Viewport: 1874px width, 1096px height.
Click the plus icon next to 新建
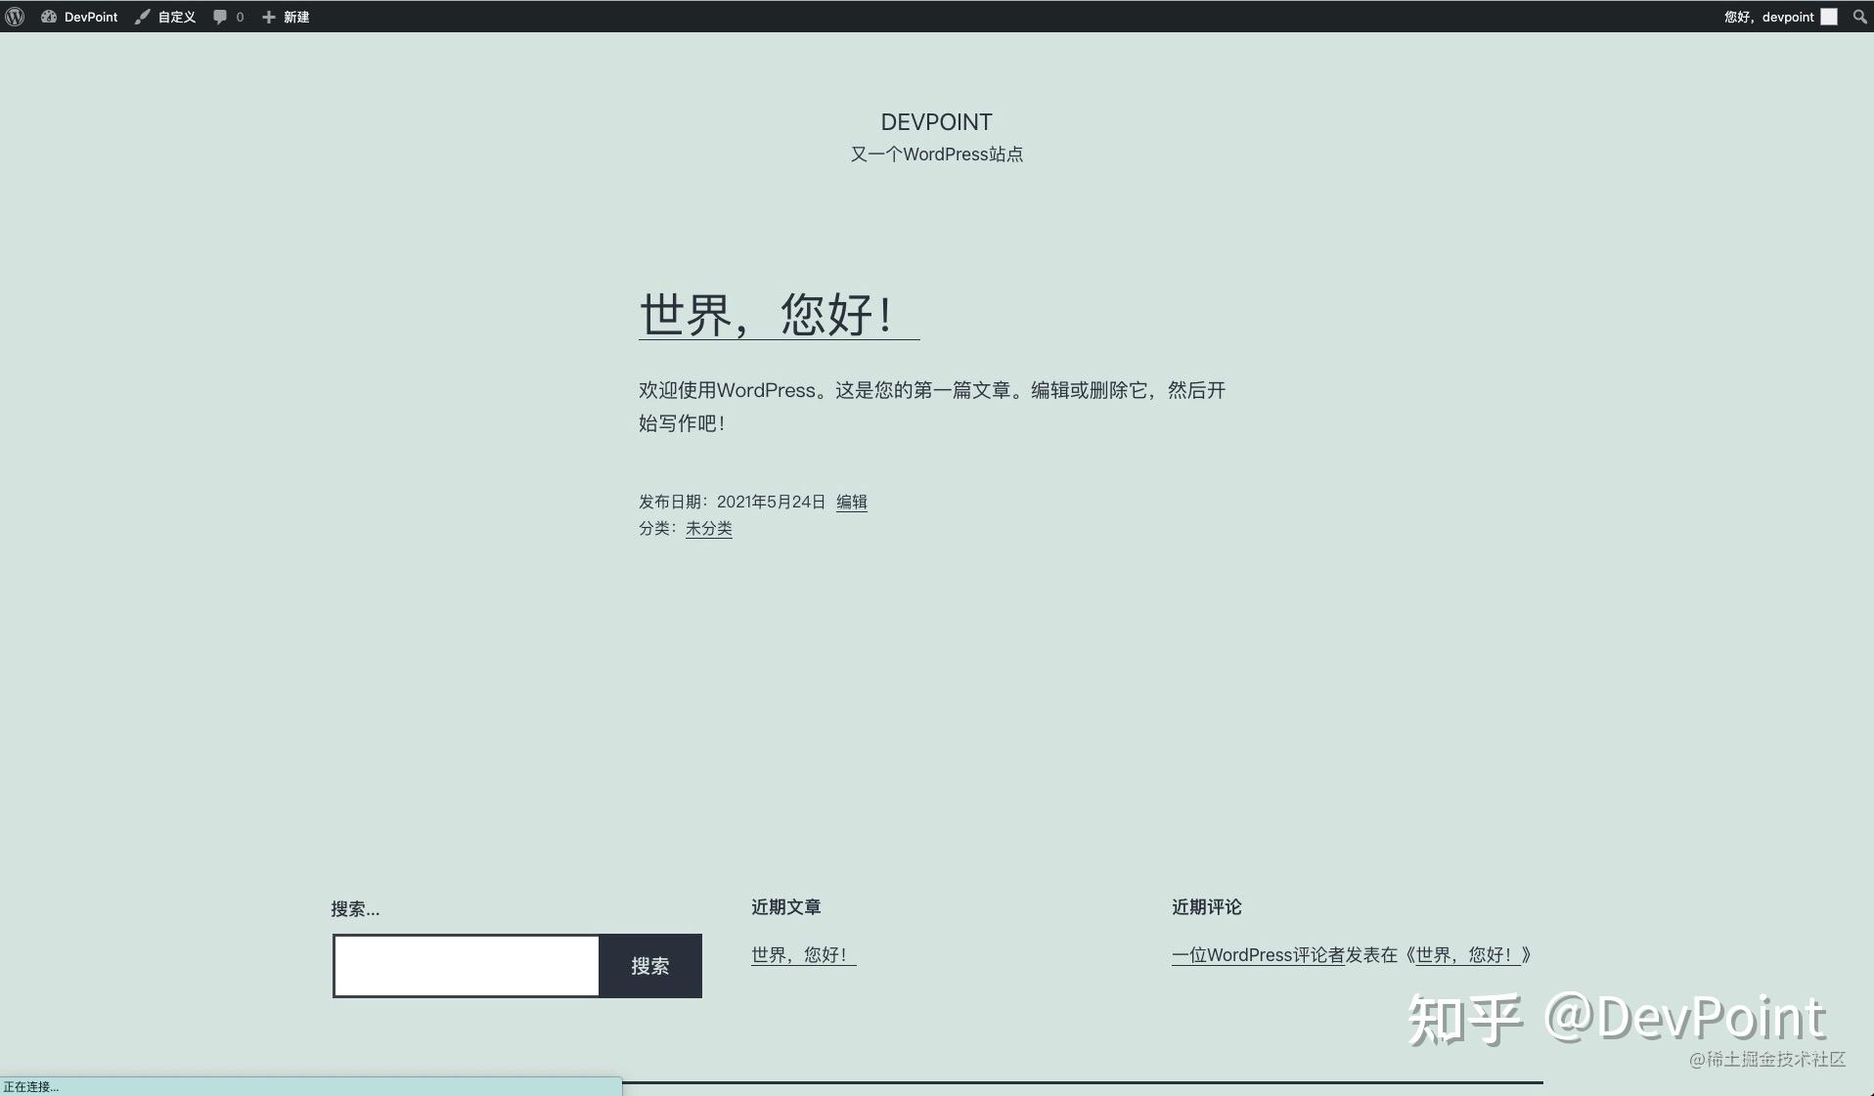pos(268,17)
